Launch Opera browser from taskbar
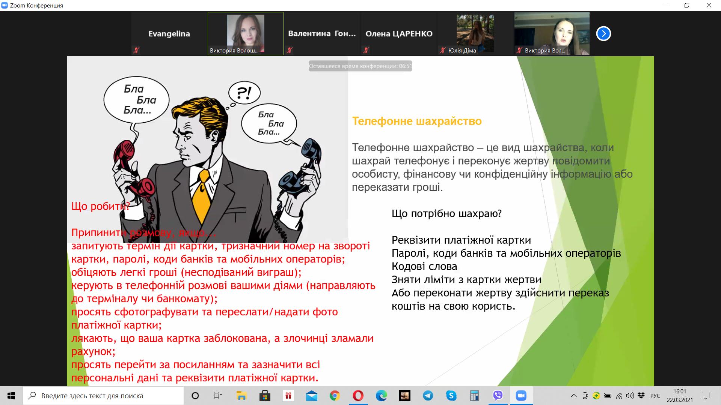Screen dimensions: 721x405 click(358, 396)
